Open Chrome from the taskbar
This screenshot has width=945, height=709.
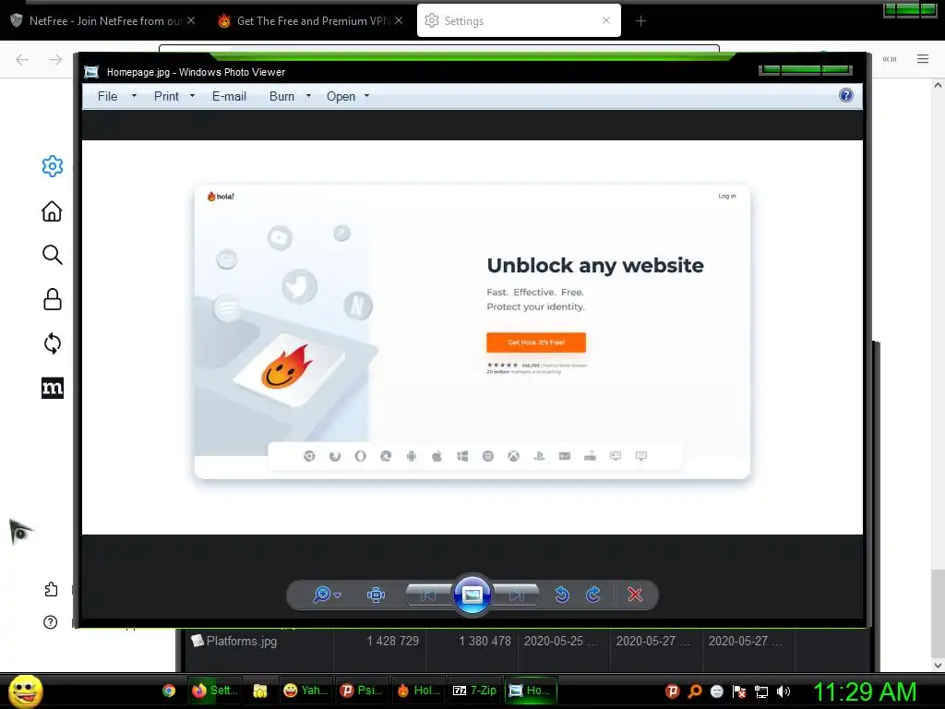[x=169, y=691]
